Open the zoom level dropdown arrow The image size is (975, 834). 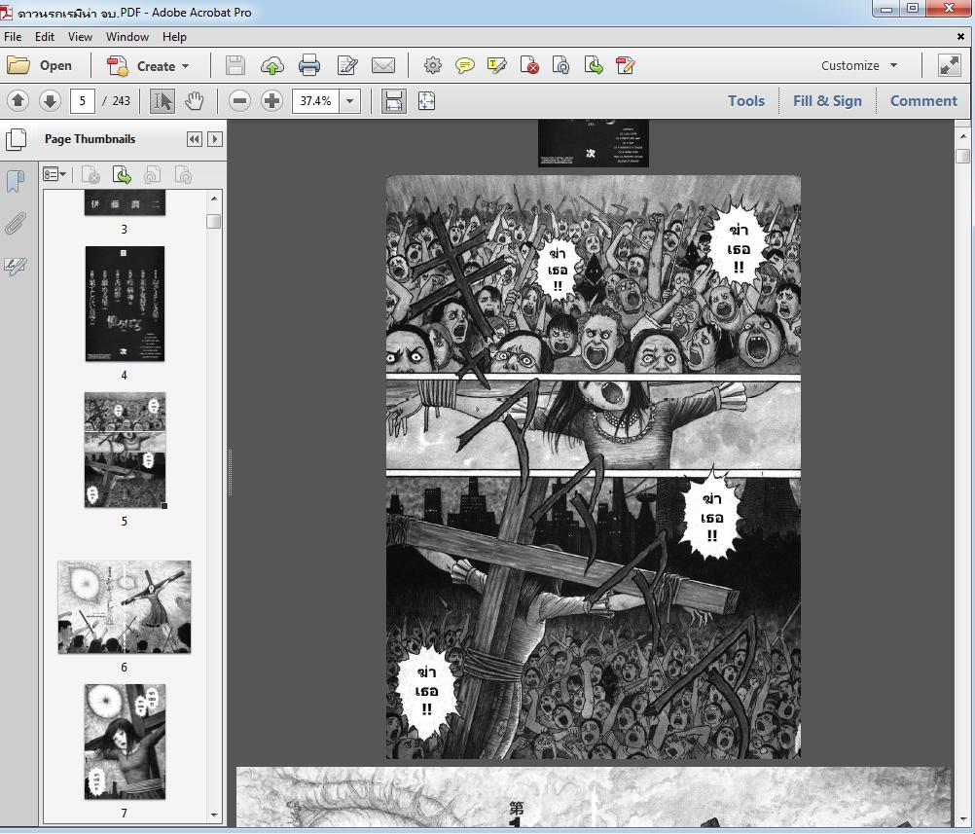[x=350, y=101]
